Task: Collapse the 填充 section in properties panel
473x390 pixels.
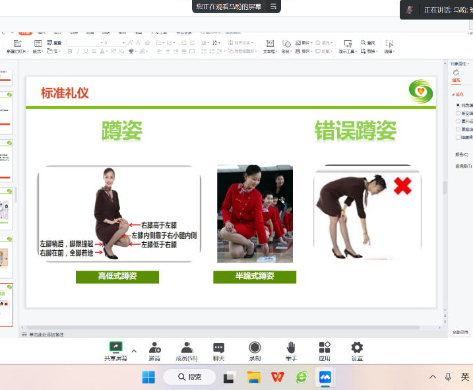Action: coord(453,94)
